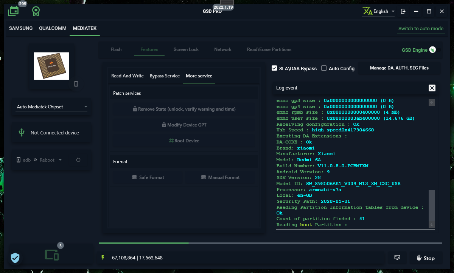Click the Usb Speed log line
454x273 pixels.
pyautogui.click(x=325, y=130)
